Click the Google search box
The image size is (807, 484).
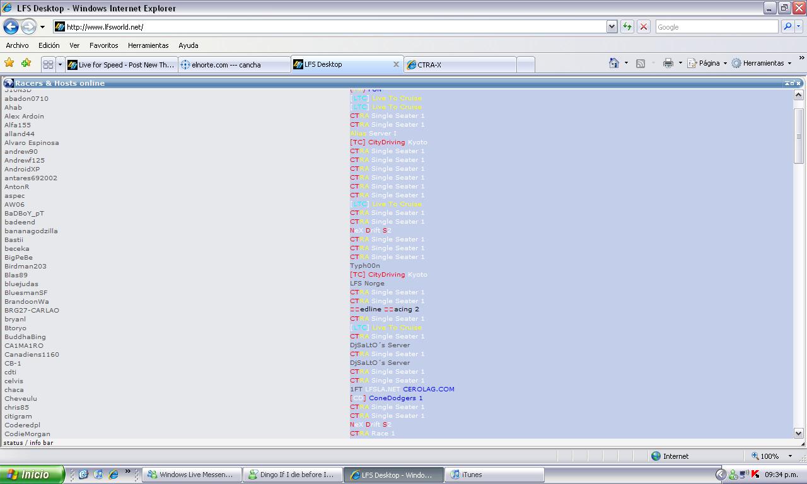[x=717, y=26]
